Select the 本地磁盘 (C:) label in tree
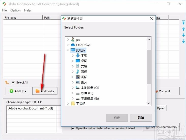This screenshot has width=186, height=140. [x=90, y=88]
